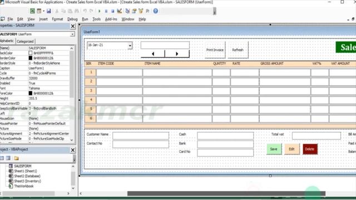Switch to the Categorized properties tab

coord(25,42)
